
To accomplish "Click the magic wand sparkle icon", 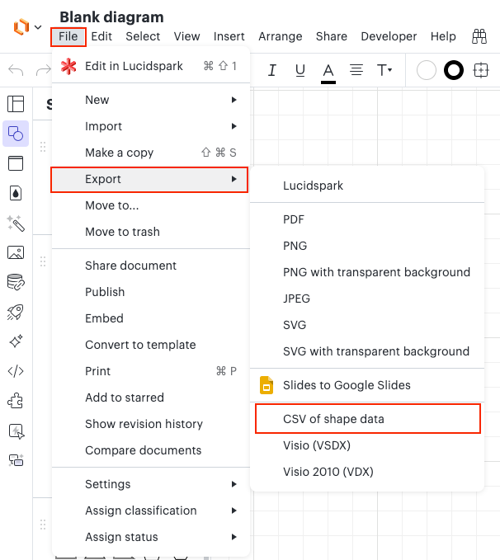I will click(x=16, y=224).
